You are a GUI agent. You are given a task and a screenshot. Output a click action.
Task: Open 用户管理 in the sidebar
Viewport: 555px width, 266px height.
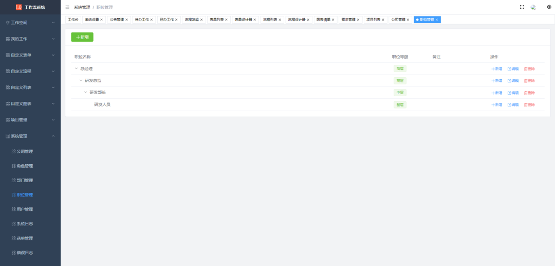pos(24,209)
